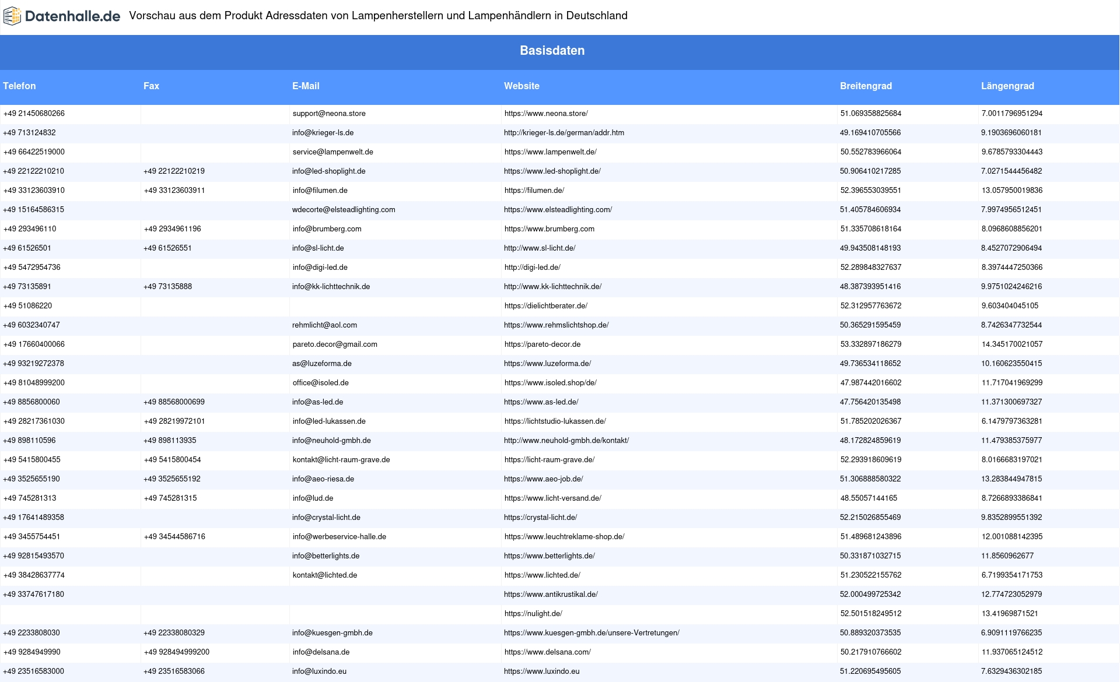Click https://lichtstudio-lukassen.de/ cell
The width and height of the screenshot is (1120, 682).
555,421
